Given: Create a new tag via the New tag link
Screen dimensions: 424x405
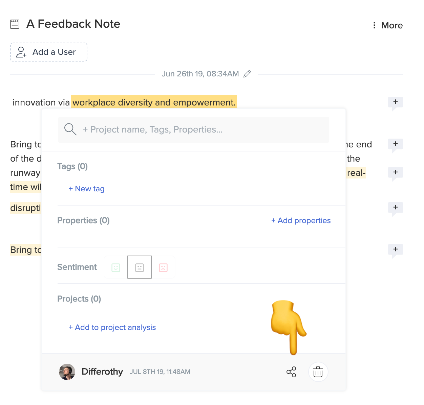Looking at the screenshot, I should 86,189.
